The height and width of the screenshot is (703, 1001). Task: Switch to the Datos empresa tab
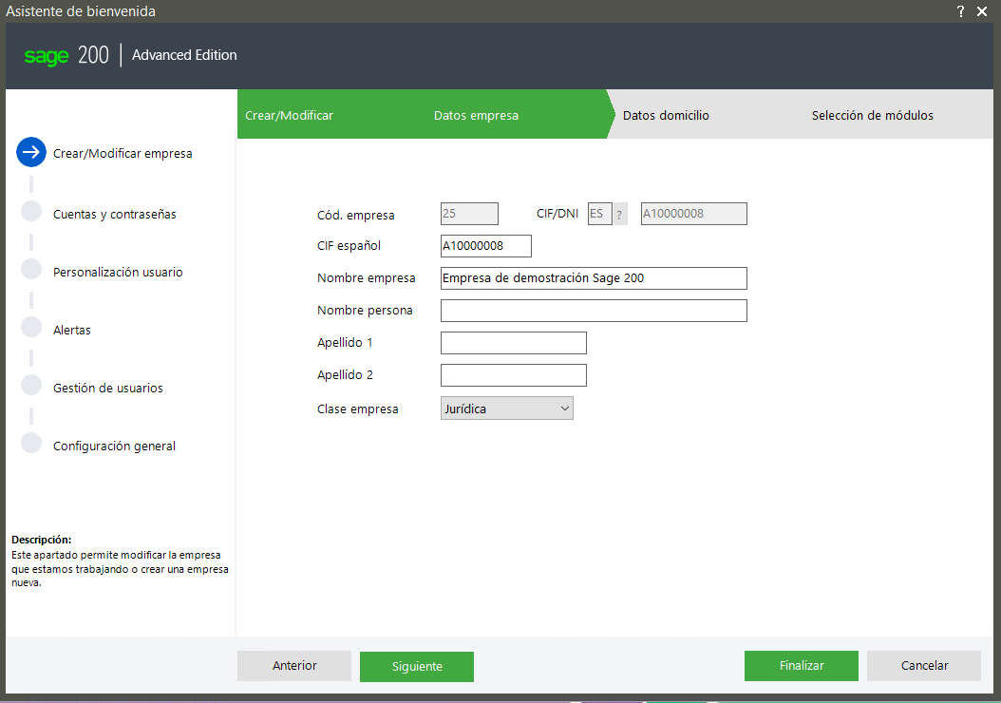[x=476, y=116]
